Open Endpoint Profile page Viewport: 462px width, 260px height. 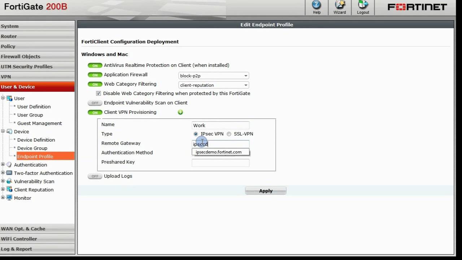coord(45,156)
